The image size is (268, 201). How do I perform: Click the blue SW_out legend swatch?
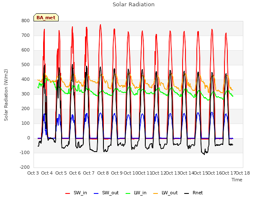[x=96, y=193]
